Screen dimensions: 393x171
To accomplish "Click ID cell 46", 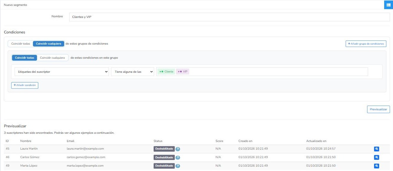I will click(x=8, y=157).
